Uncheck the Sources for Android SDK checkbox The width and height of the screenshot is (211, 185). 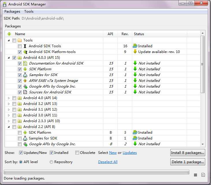click(x=20, y=92)
